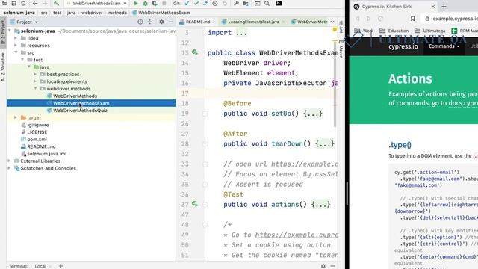Click the Git Commit checkmark icon
Image resolution: width=478 pixels, height=269 pixels.
pos(196,3)
